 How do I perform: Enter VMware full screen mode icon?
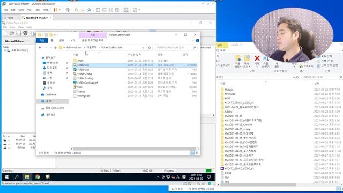(x=111, y=10)
